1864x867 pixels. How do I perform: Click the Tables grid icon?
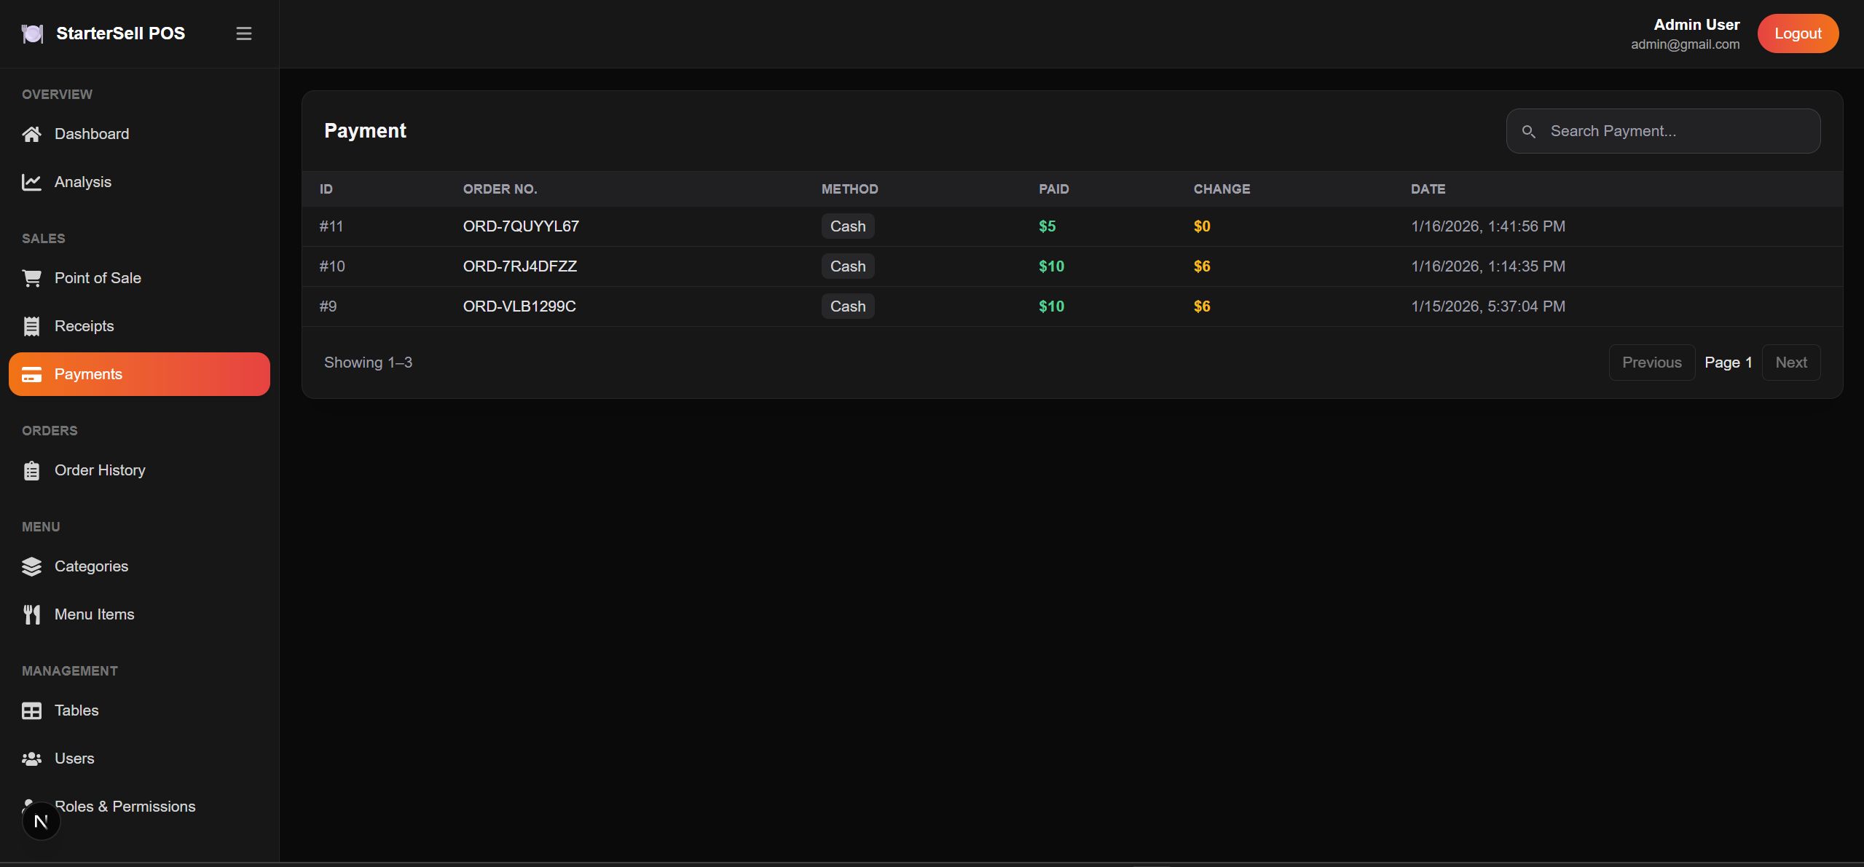click(31, 710)
